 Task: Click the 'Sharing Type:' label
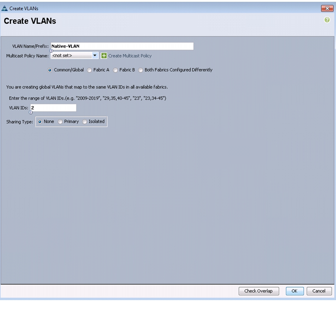tap(19, 122)
